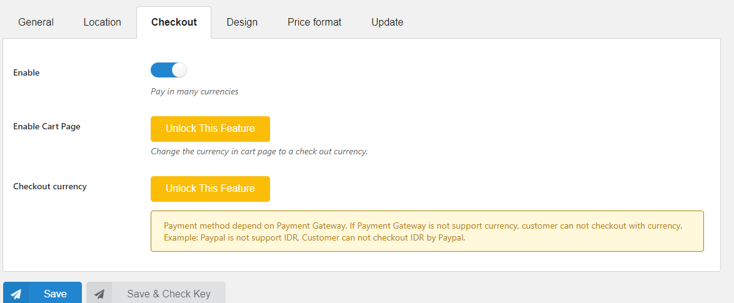Click the white knob of the Enable switch
This screenshot has width=734, height=303.
179,70
